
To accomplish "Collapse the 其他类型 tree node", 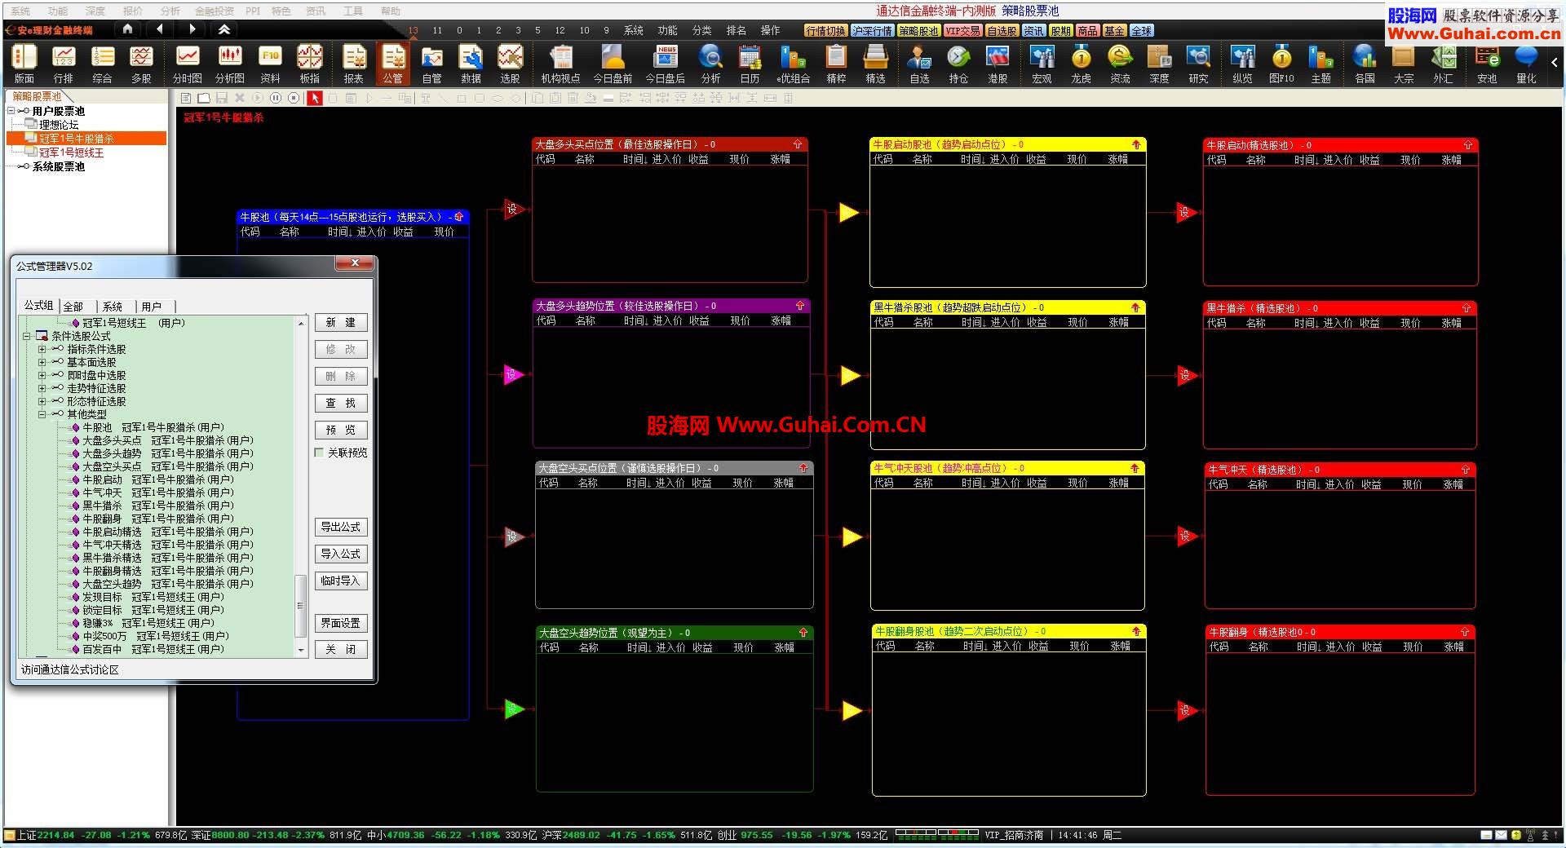I will tap(42, 414).
